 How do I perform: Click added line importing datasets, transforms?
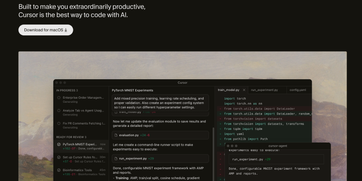(x=264, y=124)
